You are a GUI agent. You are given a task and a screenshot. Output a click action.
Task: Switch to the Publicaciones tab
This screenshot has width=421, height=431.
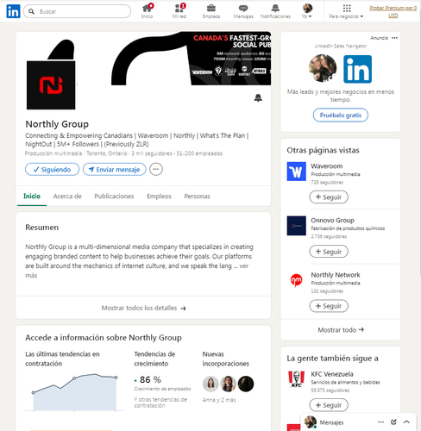[114, 197]
